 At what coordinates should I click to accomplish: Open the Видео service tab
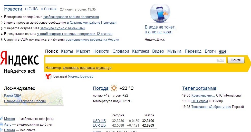coord(158,51)
